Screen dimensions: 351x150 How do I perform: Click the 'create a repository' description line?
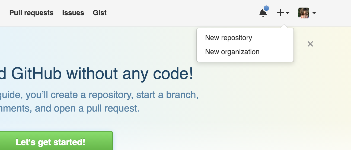tap(99, 95)
